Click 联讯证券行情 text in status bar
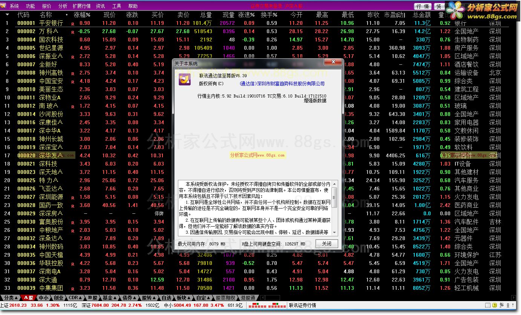This screenshot has width=521, height=315. coord(303,305)
